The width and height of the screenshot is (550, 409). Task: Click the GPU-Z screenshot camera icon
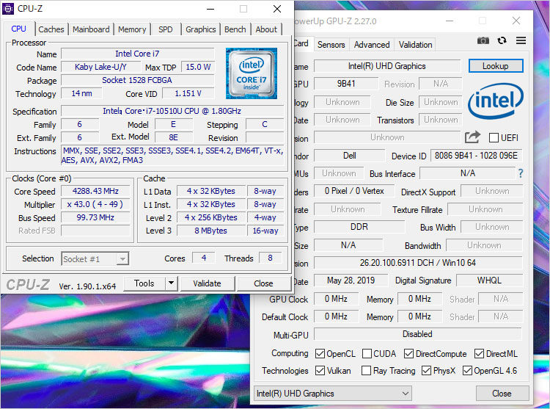point(483,40)
